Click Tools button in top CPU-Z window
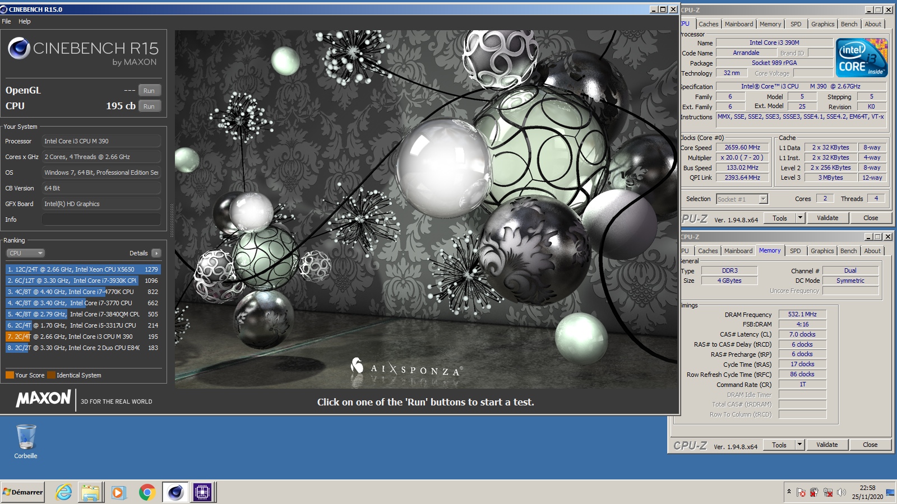The image size is (897, 504). point(780,218)
